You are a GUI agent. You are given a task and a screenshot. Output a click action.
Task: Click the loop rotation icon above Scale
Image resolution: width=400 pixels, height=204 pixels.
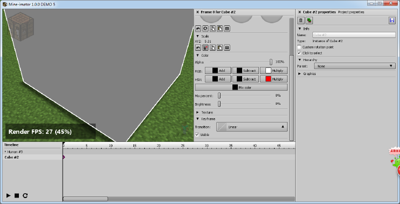tap(205, 29)
